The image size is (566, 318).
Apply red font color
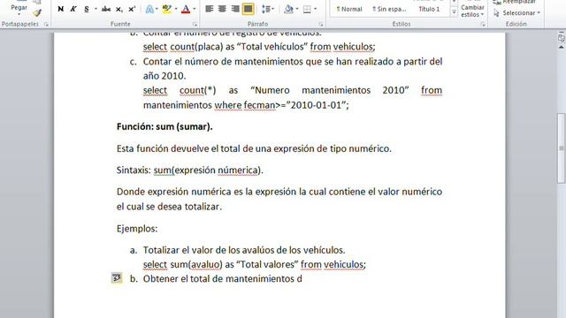[x=186, y=9]
